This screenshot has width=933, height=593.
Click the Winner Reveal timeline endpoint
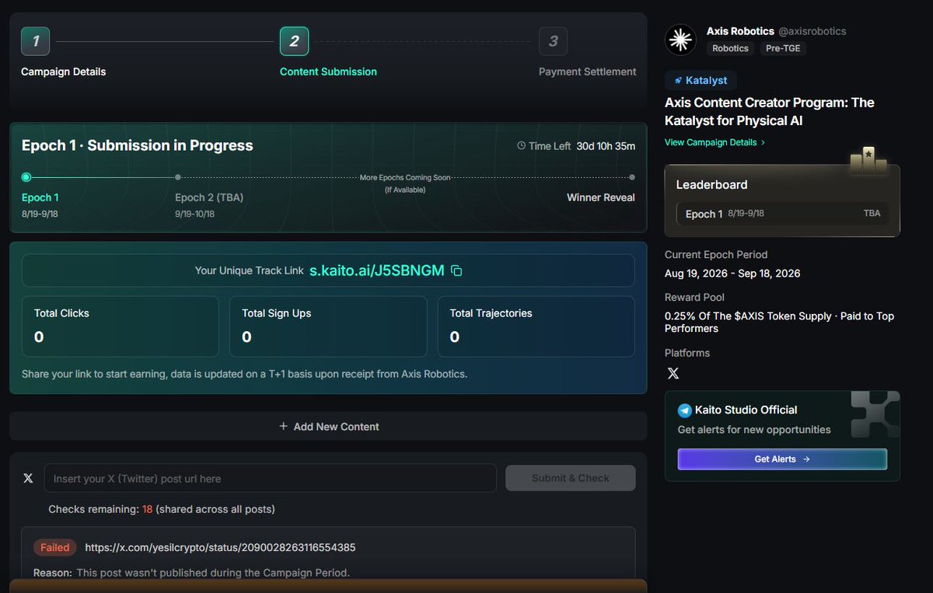click(x=632, y=177)
